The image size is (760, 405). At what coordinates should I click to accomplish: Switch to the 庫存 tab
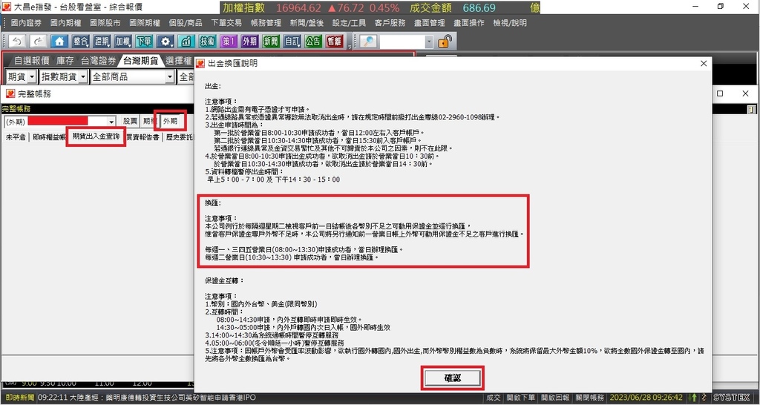[65, 61]
